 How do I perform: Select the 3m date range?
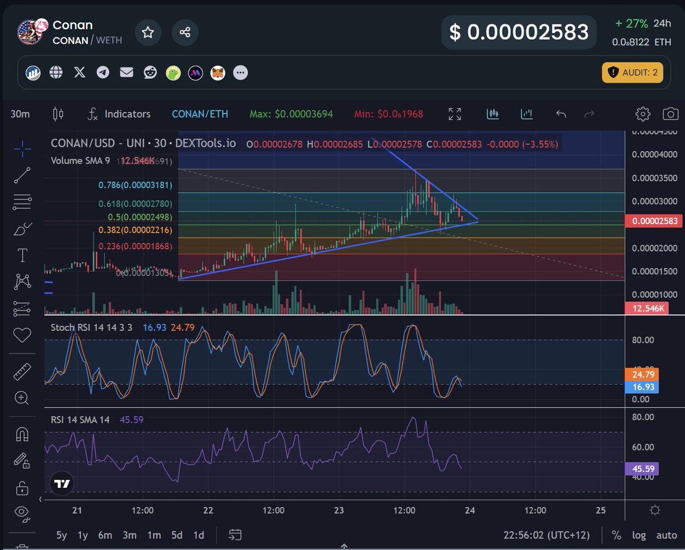(130, 535)
